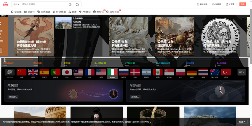Select the Italy flag icon

(x=112, y=72)
